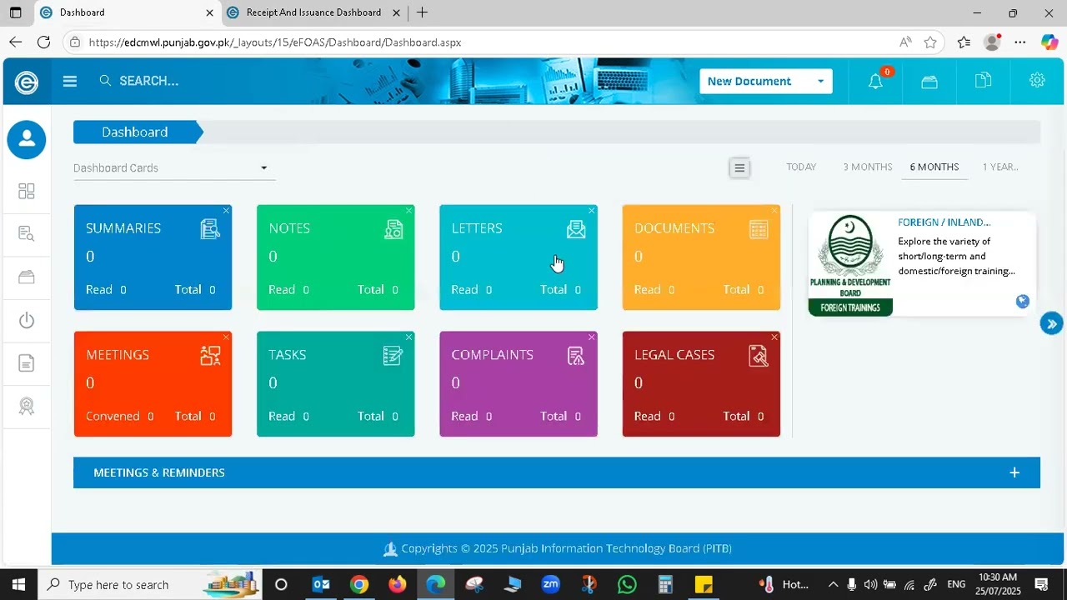Refresh the page in the browser
Viewport: 1067px width, 600px height.
tap(44, 42)
